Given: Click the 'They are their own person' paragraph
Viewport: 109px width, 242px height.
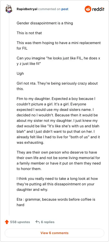Looking at the screenshot, I should pyautogui.click(x=59, y=160).
